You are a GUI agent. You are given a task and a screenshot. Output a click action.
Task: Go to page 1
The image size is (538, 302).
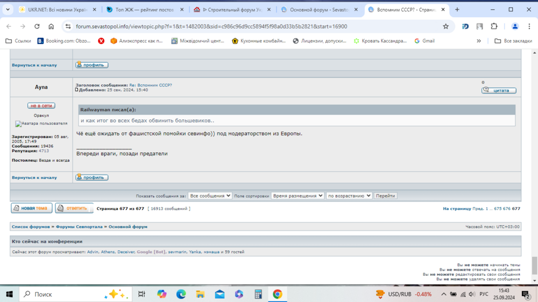tap(486, 208)
